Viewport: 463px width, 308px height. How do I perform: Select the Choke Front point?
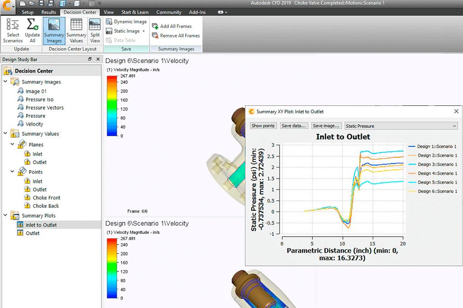46,198
